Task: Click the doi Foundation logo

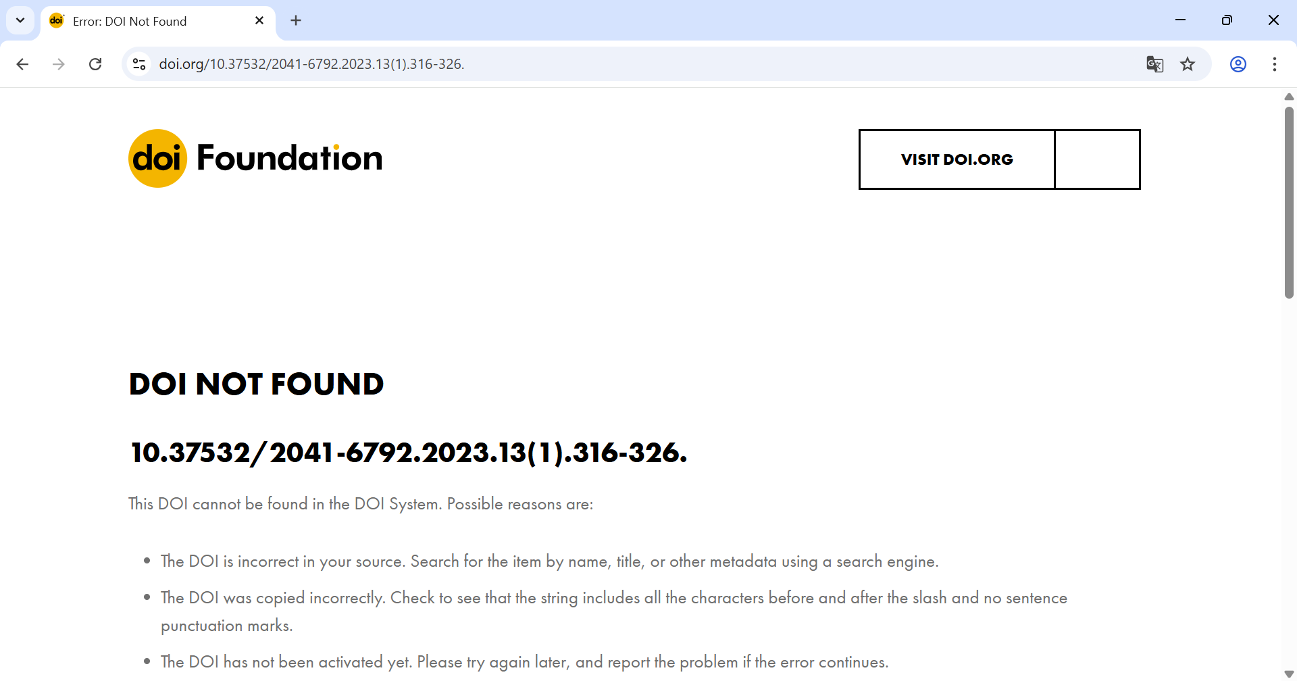Action: 255,158
